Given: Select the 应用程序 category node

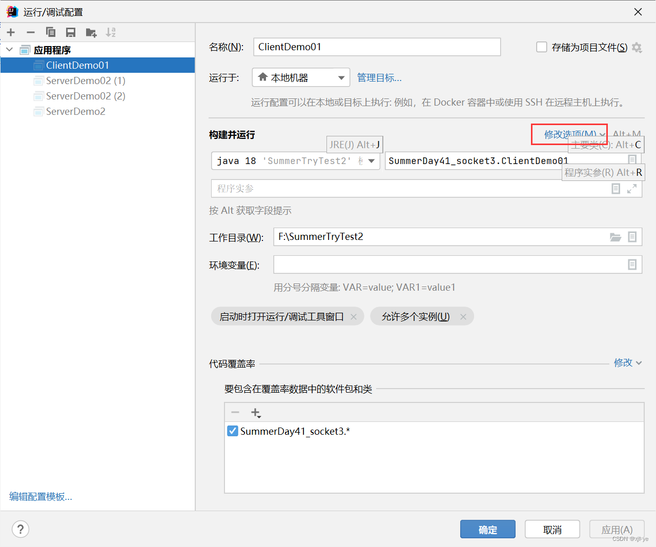Looking at the screenshot, I should coord(97,50).
